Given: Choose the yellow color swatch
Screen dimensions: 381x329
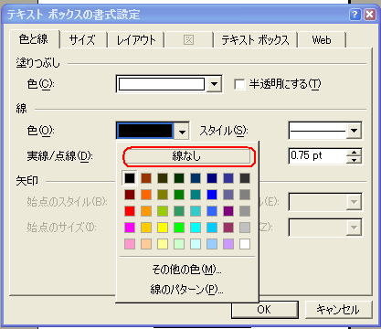Looking at the screenshot, I should 163,228.
